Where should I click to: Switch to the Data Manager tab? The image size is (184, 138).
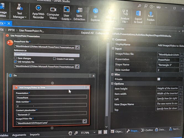[x=160, y=129]
